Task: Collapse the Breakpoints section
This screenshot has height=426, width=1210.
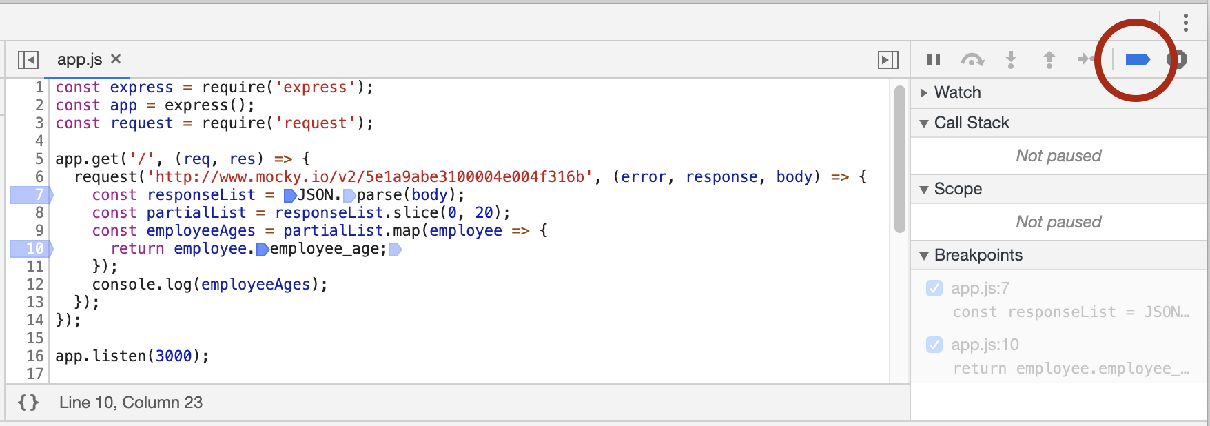Action: click(924, 256)
